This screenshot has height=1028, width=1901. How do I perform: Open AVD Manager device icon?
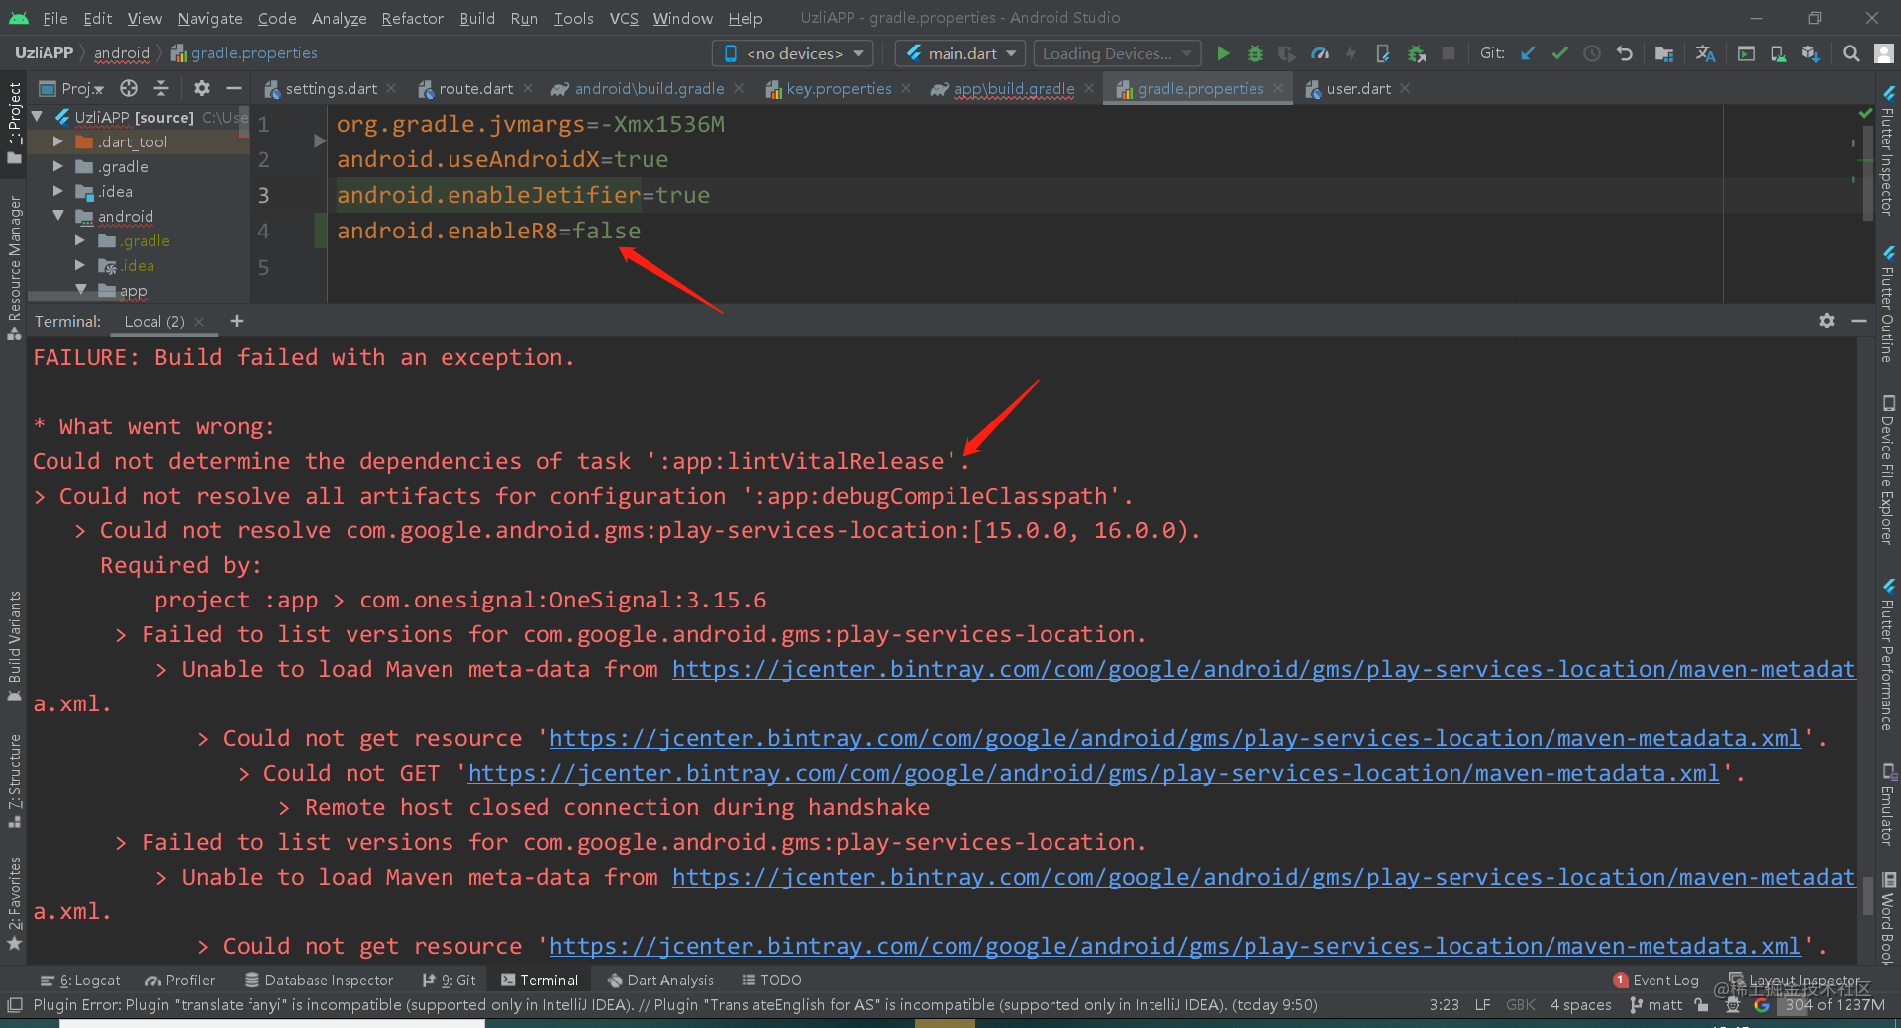point(1778,53)
